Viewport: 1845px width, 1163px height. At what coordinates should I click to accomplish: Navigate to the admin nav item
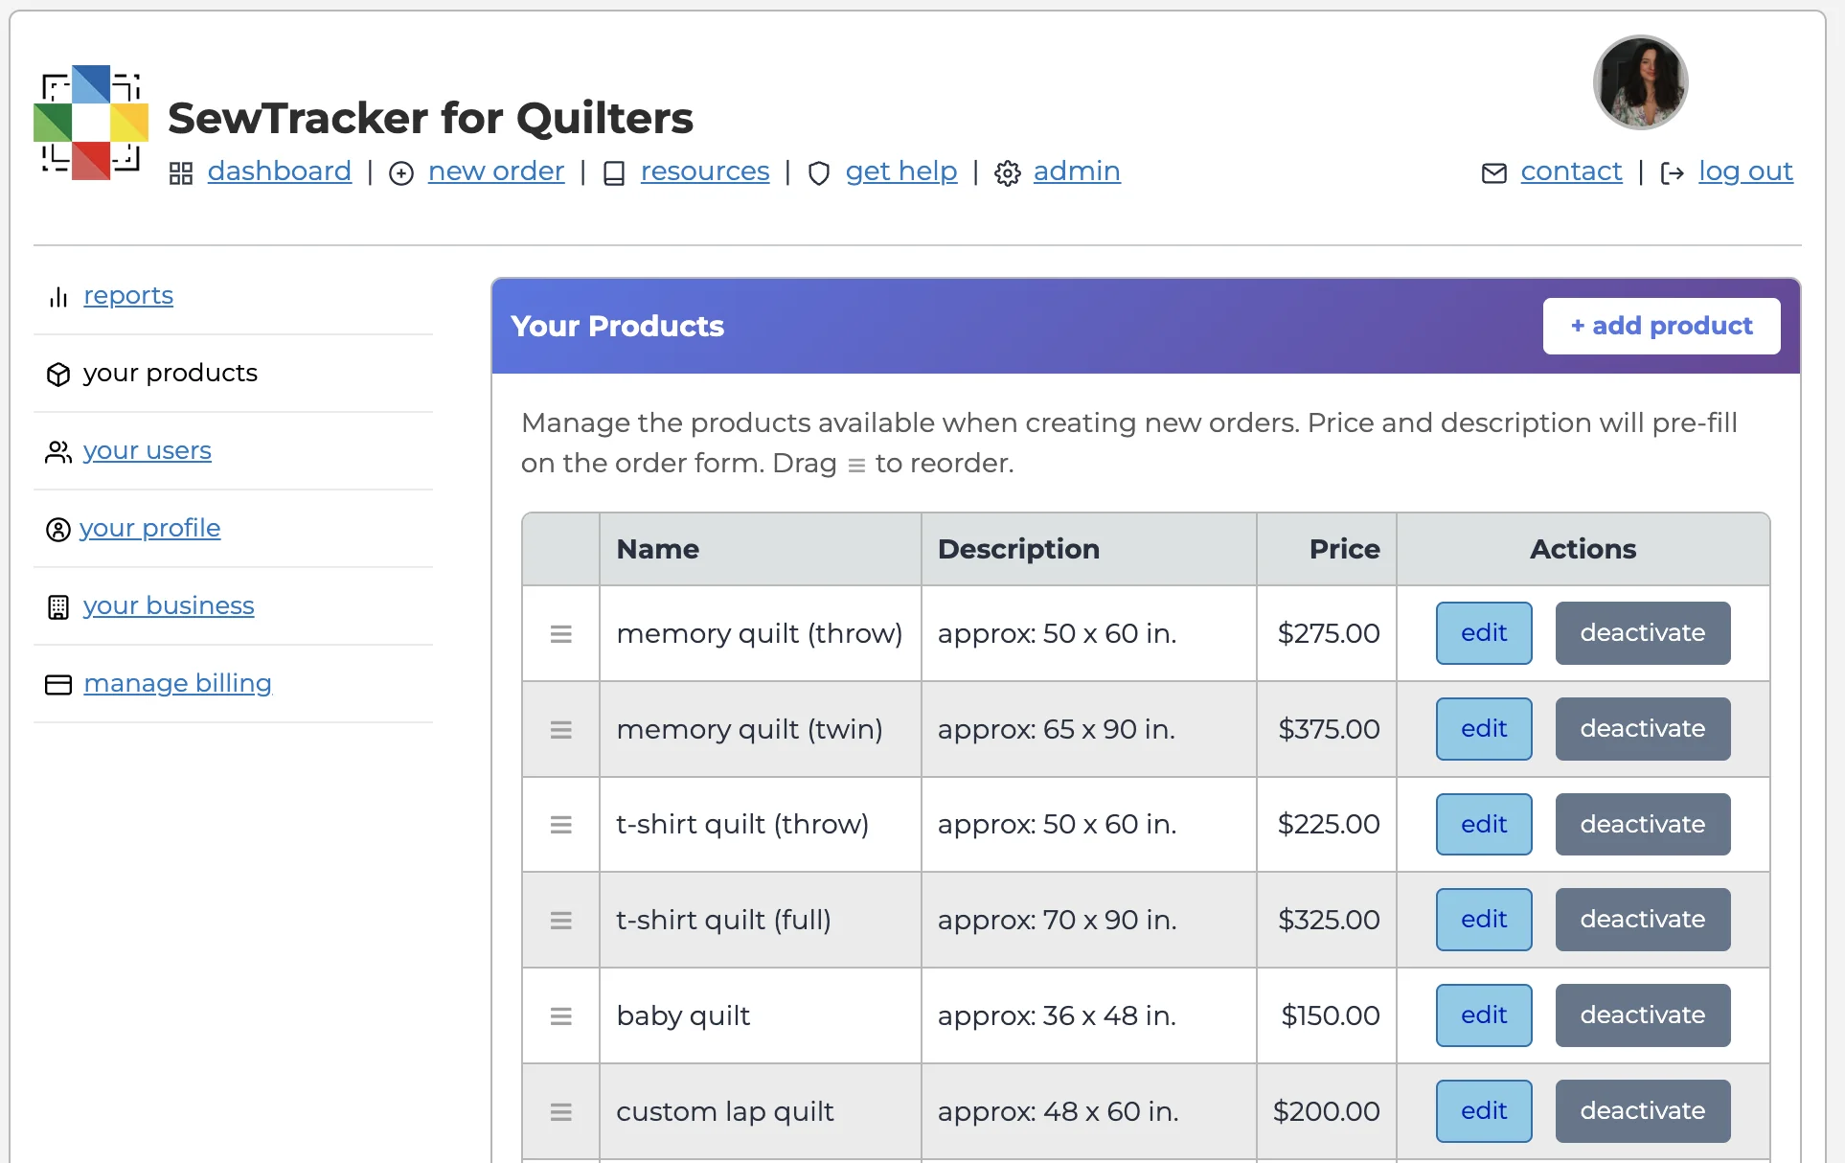pyautogui.click(x=1076, y=172)
